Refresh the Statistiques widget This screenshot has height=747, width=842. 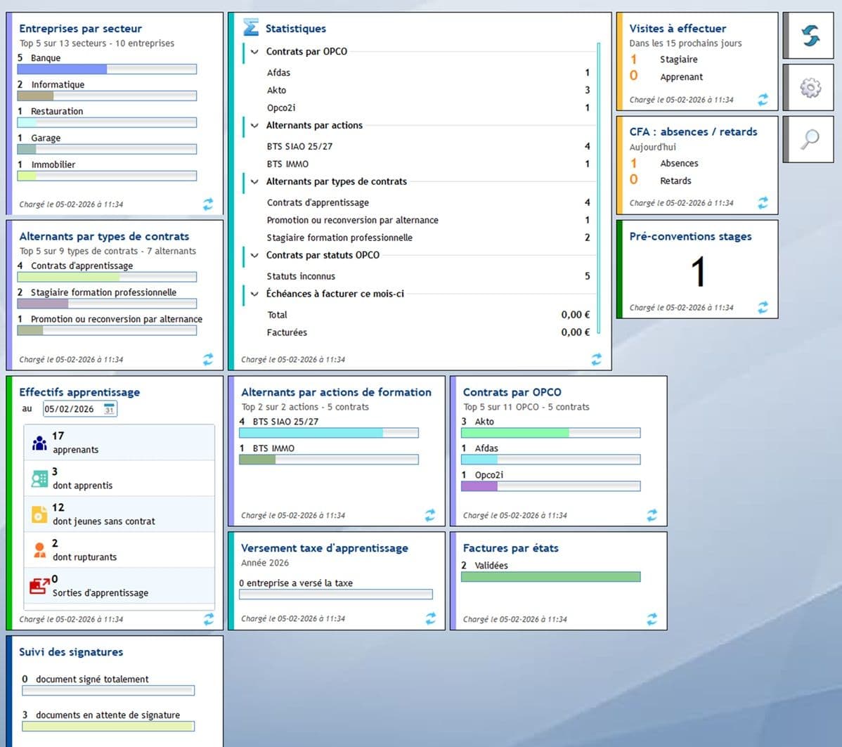(x=596, y=359)
